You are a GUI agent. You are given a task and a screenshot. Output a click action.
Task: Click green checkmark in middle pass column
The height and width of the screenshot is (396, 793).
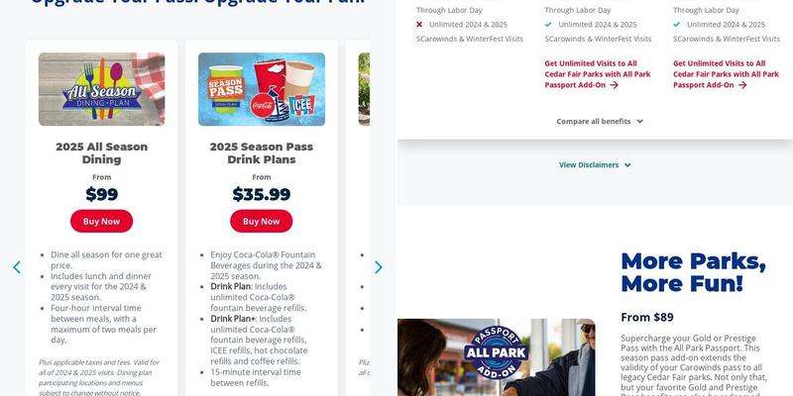tap(548, 24)
